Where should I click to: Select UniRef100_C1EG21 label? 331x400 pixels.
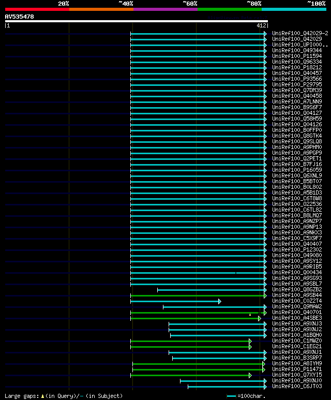pyautogui.click(x=297, y=346)
